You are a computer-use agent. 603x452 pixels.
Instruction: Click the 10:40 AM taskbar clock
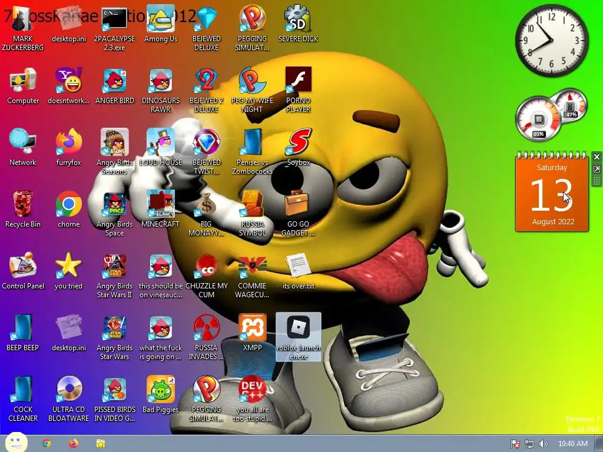click(x=572, y=444)
